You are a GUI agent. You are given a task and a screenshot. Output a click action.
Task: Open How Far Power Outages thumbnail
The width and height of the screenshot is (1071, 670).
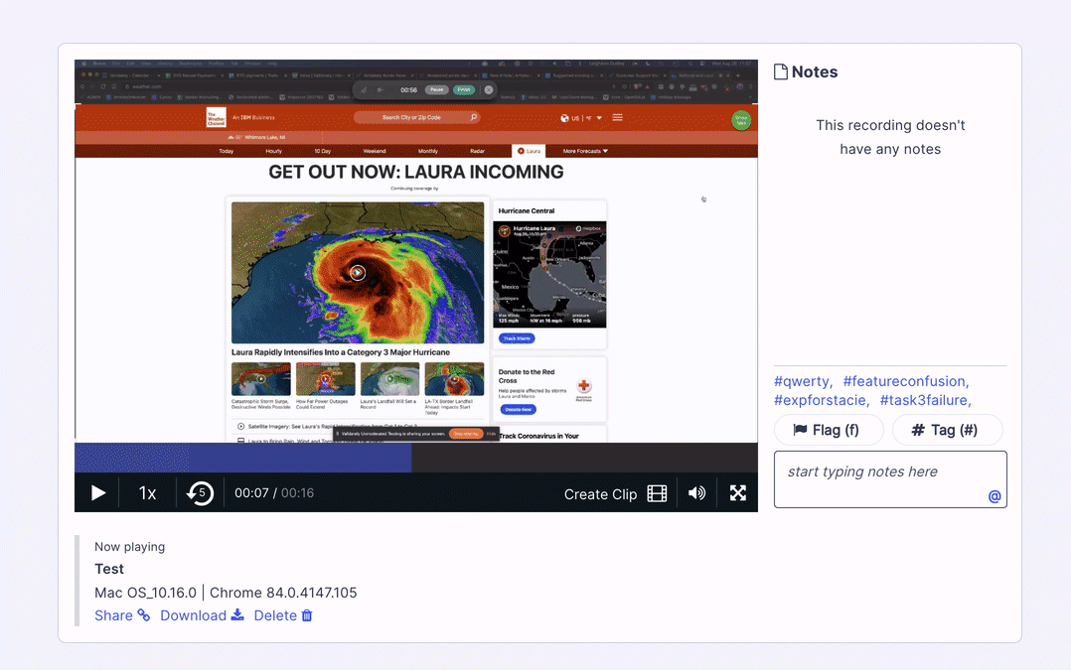click(326, 379)
